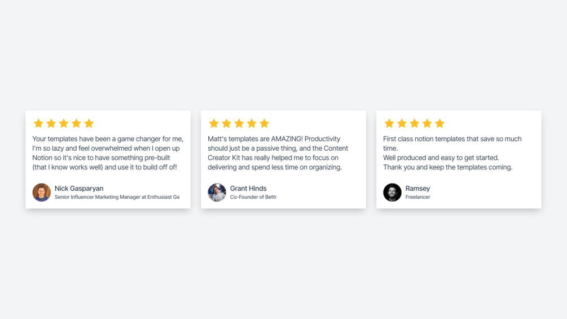Click the Senior Influencer Marketing Manager subtitle
Viewport: 567px width, 319px height.
(x=117, y=197)
